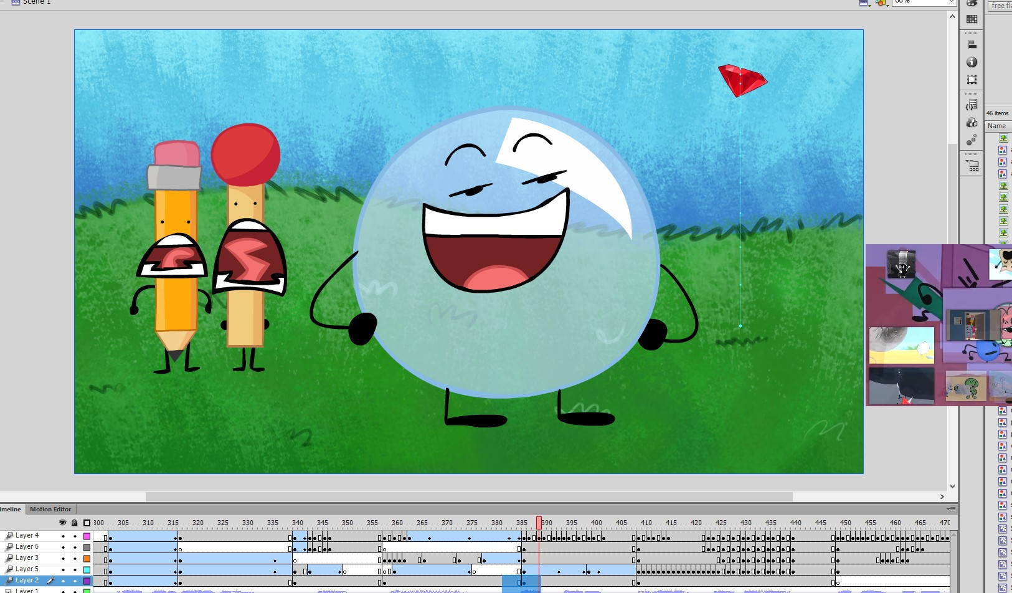Open the Components panel icon
The image size is (1012, 593).
point(972,123)
